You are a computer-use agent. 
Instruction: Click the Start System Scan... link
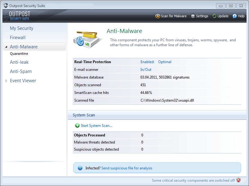[x=96, y=126]
